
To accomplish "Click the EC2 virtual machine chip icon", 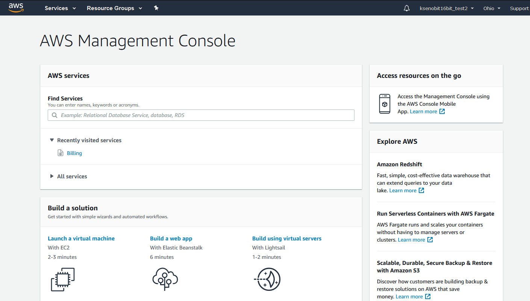I will coord(63,279).
